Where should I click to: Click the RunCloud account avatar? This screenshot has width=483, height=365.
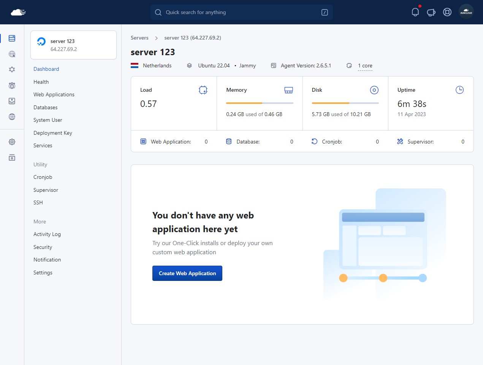point(466,12)
